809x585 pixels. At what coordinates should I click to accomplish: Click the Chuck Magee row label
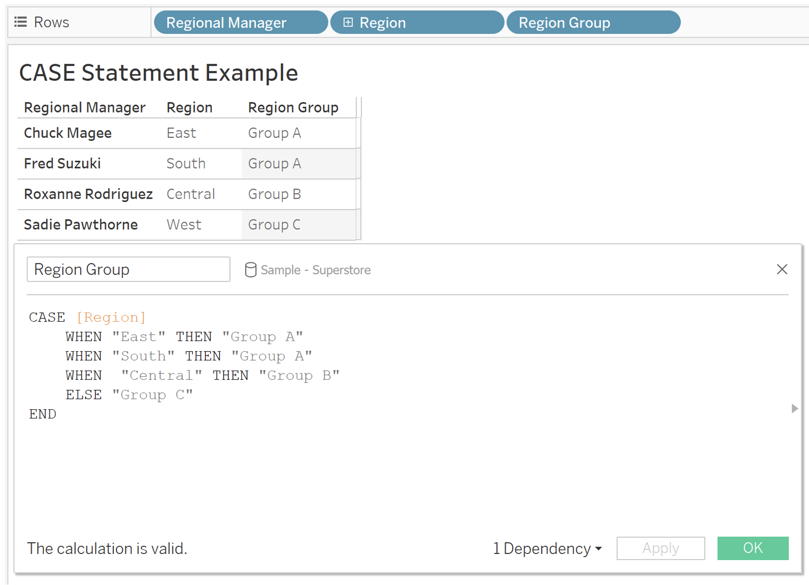click(x=67, y=133)
